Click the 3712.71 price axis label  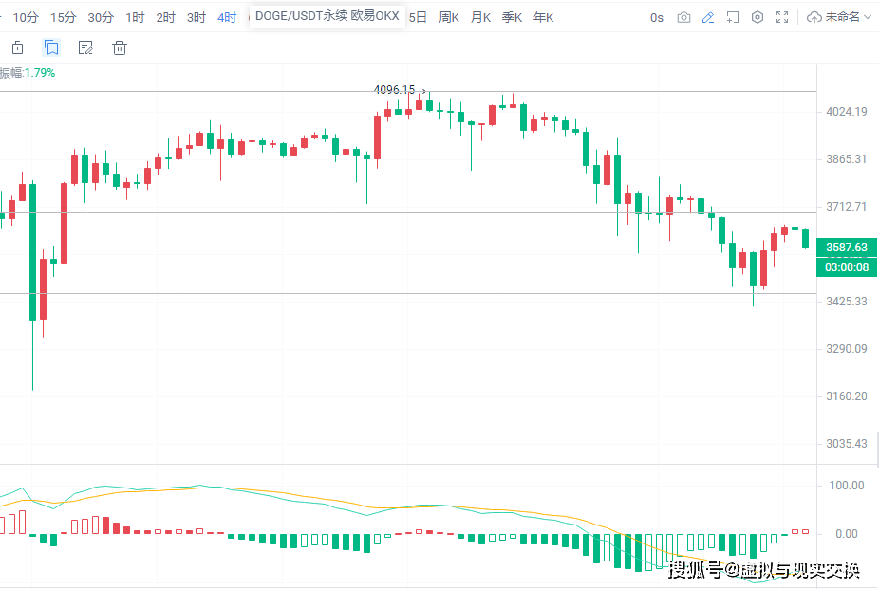tap(847, 207)
